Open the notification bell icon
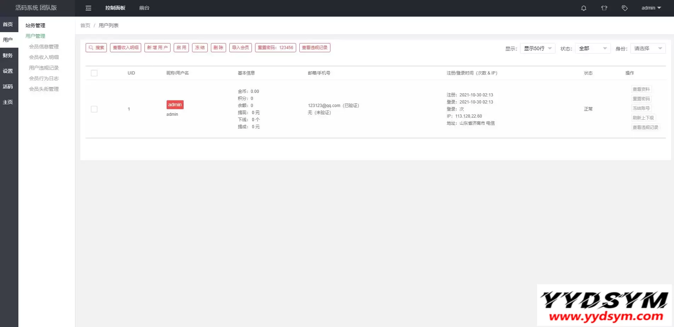This screenshot has width=674, height=327. 583,8
